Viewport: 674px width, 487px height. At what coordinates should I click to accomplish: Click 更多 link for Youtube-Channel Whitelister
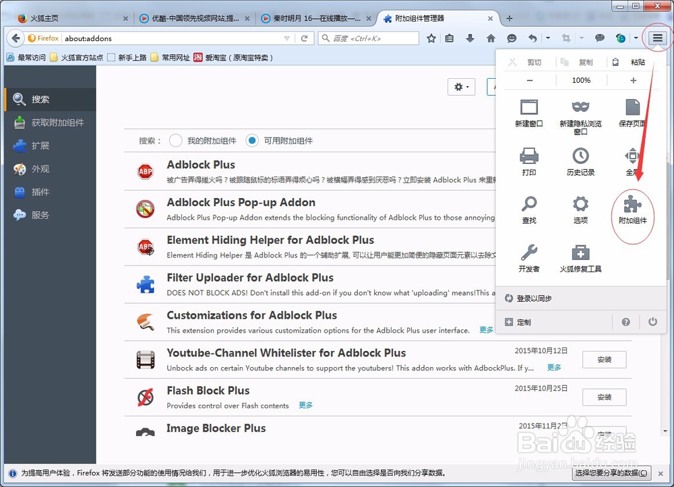click(554, 368)
